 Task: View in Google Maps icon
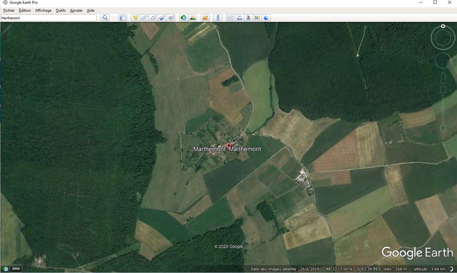click(257, 18)
